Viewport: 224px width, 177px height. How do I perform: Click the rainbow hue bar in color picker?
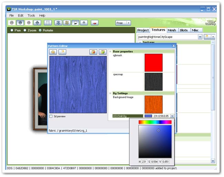click(x=155, y=122)
